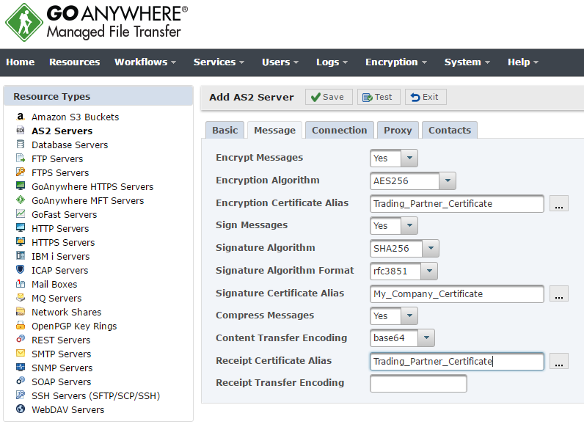Open the Users menu

[280, 62]
